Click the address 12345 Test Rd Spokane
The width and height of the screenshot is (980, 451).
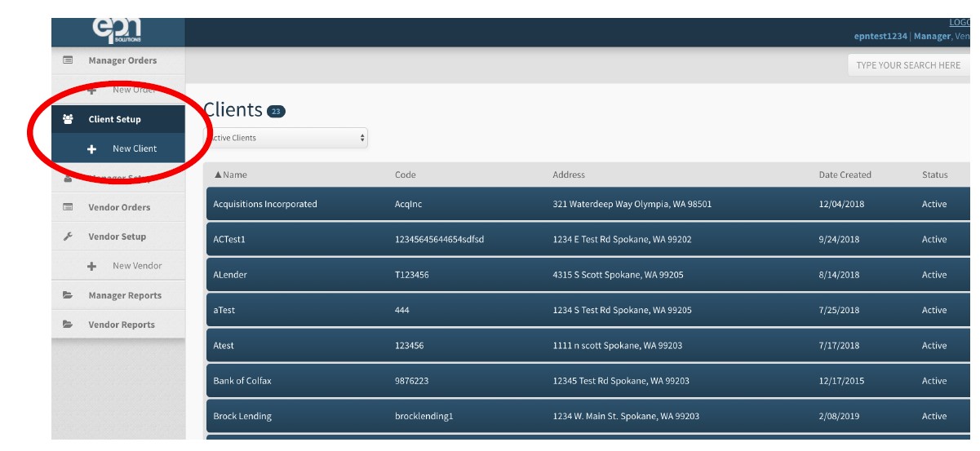point(621,381)
